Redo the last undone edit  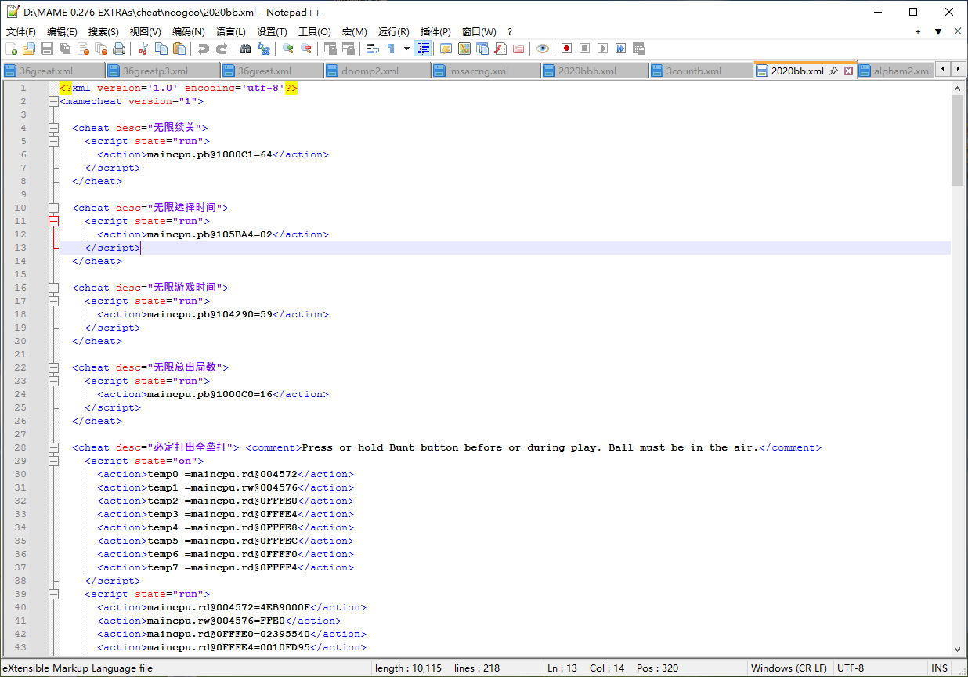(222, 49)
